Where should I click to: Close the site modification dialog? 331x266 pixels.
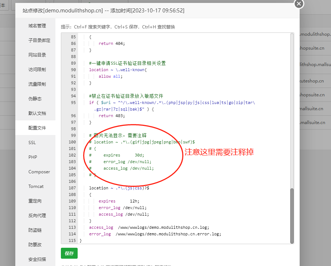coord(299,4)
